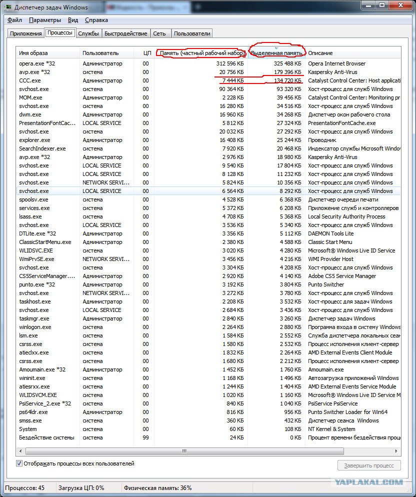
Task: Select the WmiPrvSE.exe process
Action: pos(208,259)
